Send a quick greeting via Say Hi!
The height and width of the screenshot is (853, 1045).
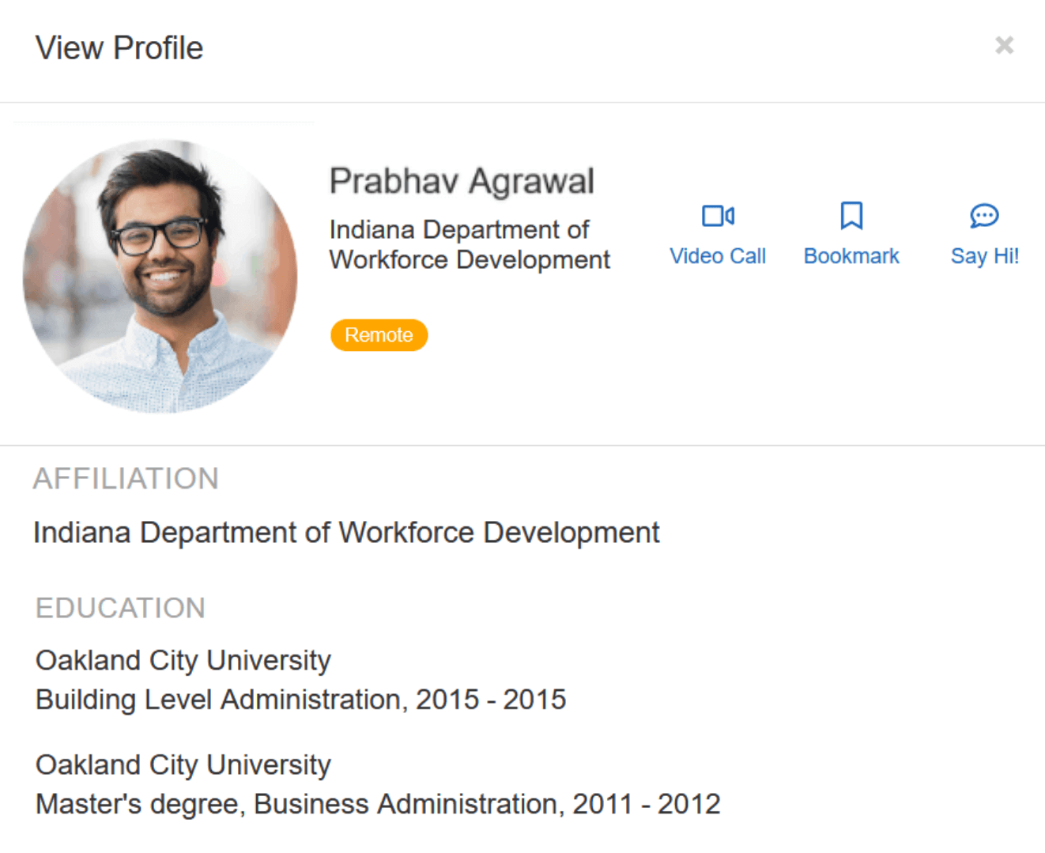tap(984, 233)
